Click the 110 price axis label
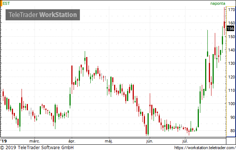236x151 pixels. [x=232, y=90]
